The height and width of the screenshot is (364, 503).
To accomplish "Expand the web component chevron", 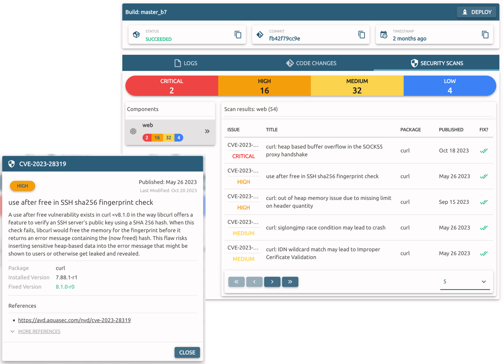I will coord(207,131).
